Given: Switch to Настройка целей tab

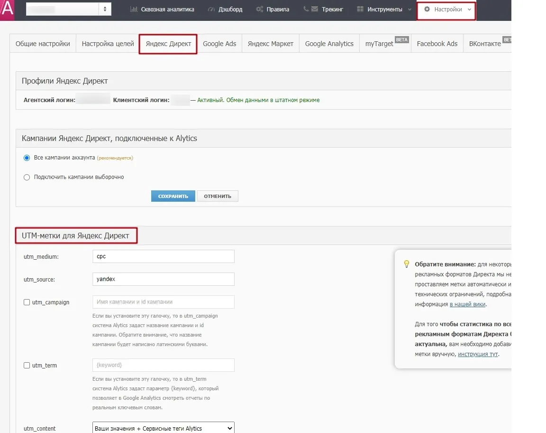Looking at the screenshot, I should (108, 44).
